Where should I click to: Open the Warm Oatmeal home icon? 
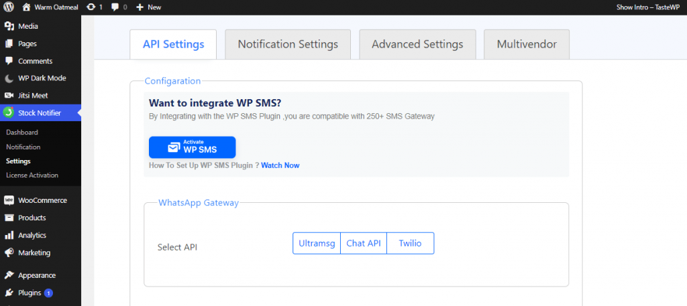[x=26, y=7]
